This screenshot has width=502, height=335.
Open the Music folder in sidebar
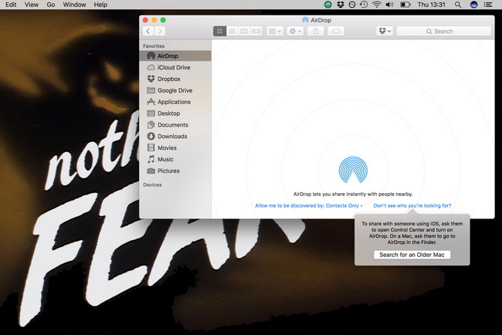coord(175,159)
